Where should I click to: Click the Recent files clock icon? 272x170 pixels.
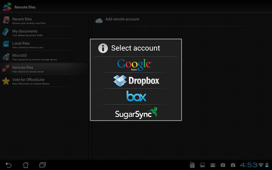pos(6,20)
